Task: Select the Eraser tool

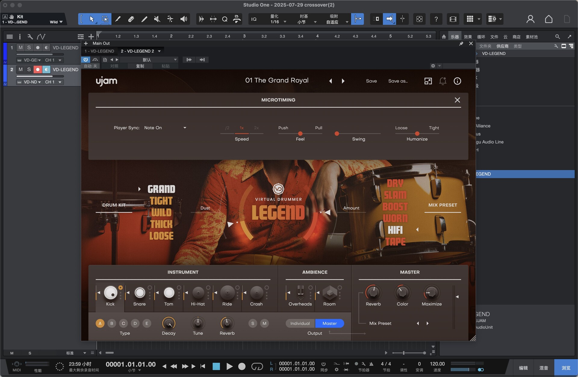Action: click(131, 19)
